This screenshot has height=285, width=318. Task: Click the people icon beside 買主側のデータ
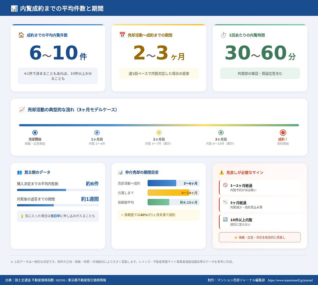tap(19, 172)
